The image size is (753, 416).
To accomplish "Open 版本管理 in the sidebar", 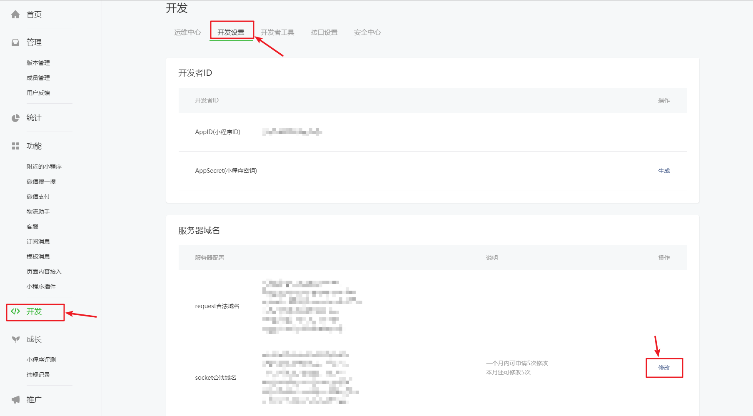I will (38, 63).
